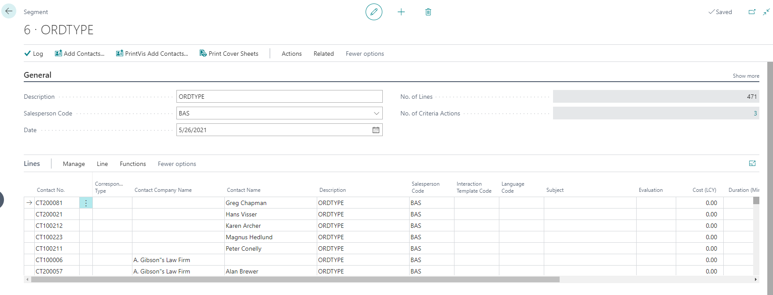
Task: Expand Salesperson Code dropdown
Action: pos(377,113)
